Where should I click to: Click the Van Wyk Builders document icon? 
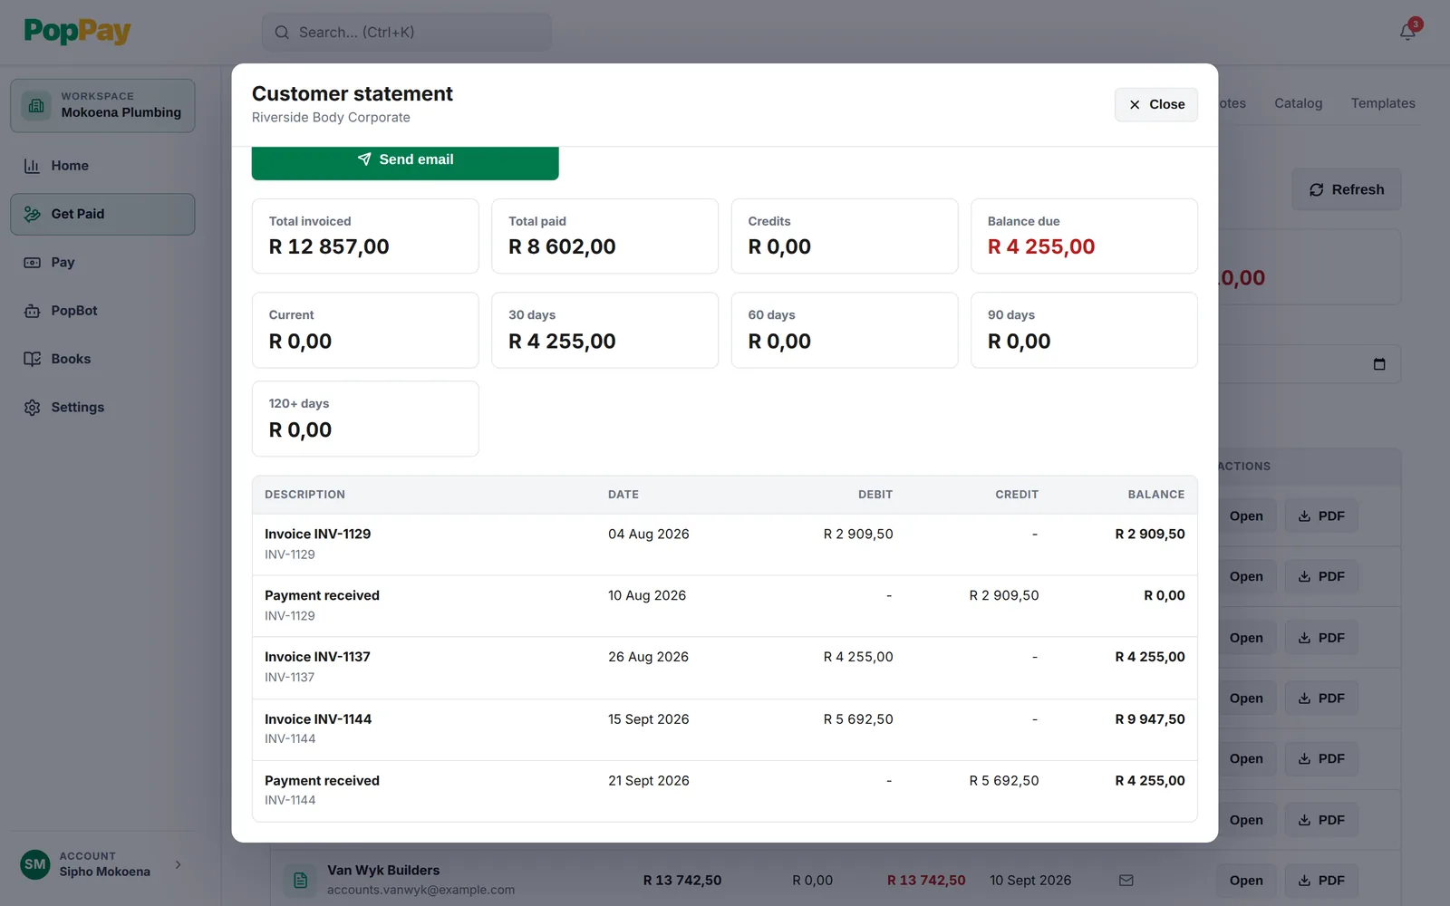300,880
